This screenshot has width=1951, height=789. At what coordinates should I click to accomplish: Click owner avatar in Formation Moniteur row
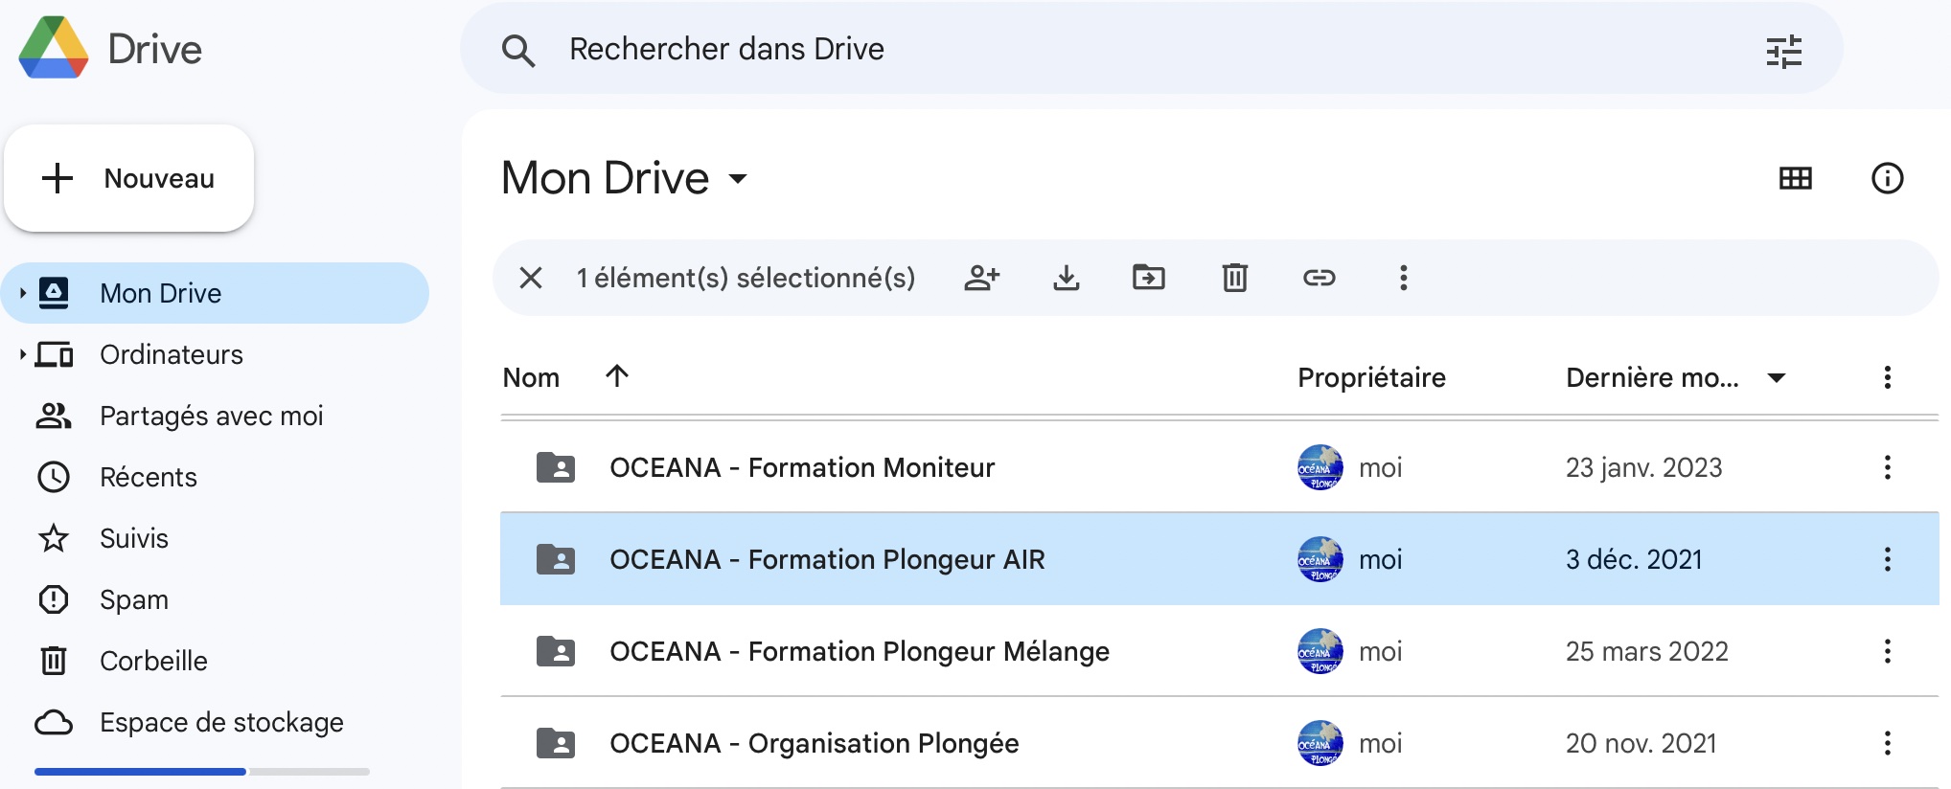[1320, 467]
